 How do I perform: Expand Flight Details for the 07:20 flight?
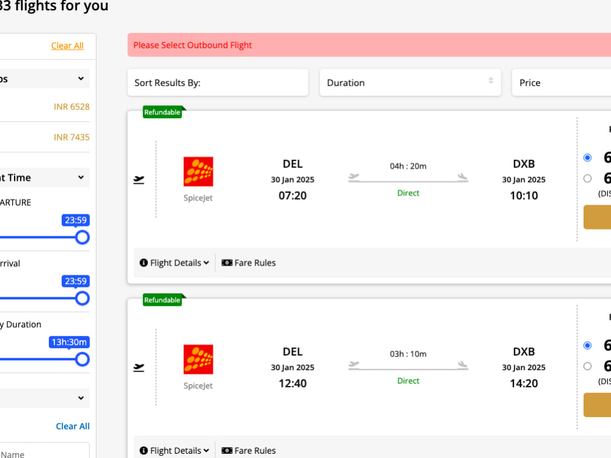pos(175,263)
